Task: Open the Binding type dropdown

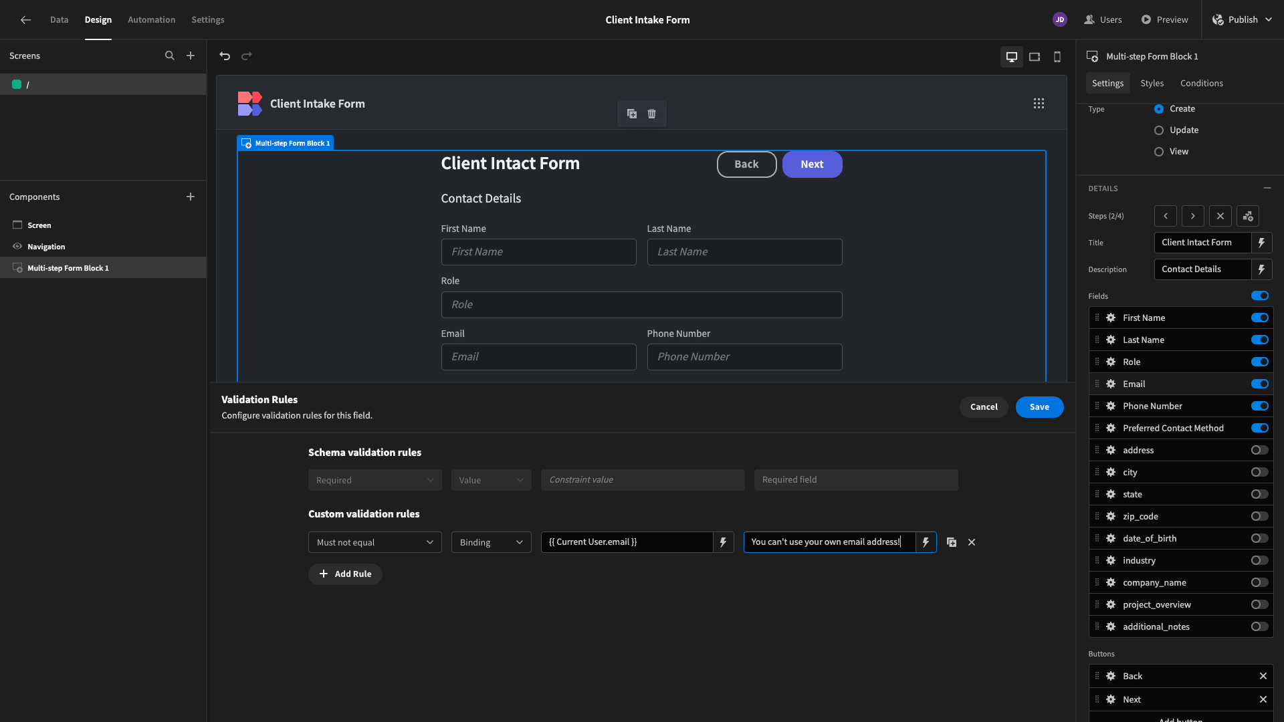Action: tap(492, 542)
